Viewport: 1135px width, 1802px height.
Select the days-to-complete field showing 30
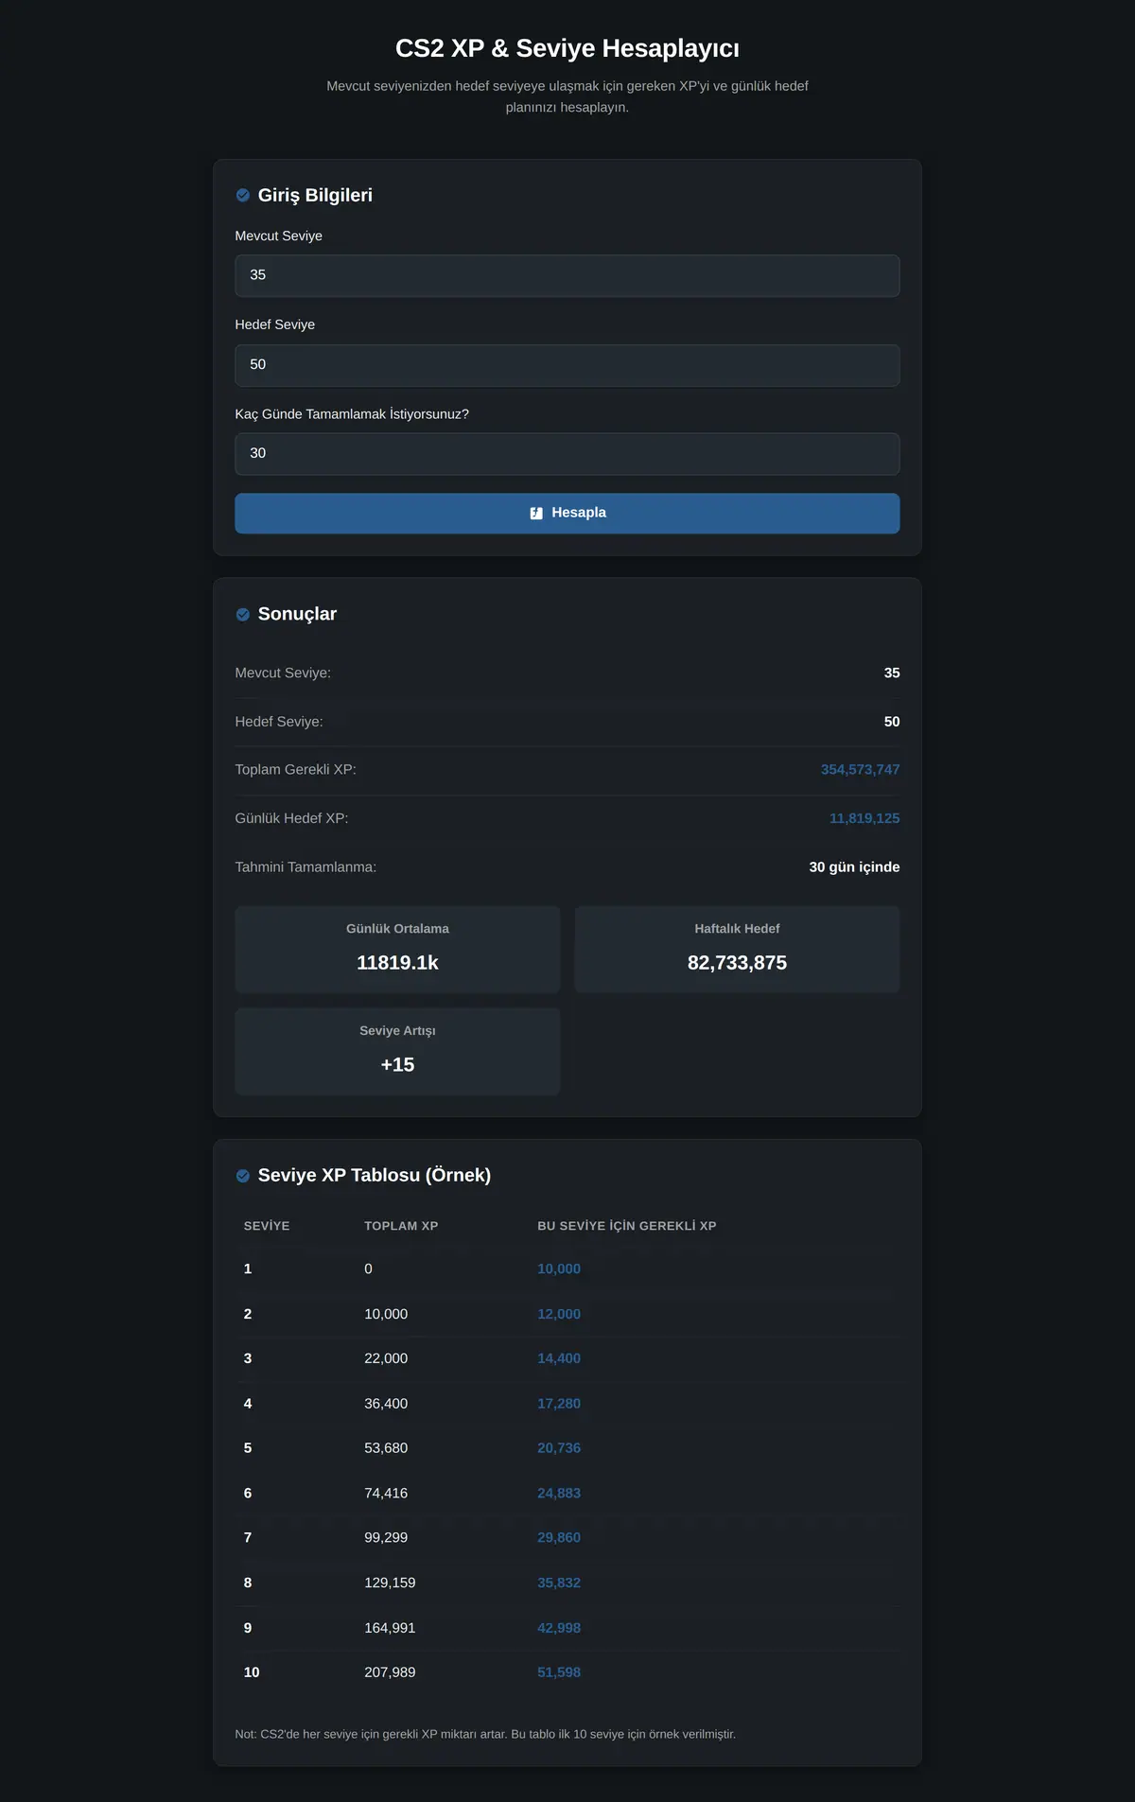(x=567, y=454)
